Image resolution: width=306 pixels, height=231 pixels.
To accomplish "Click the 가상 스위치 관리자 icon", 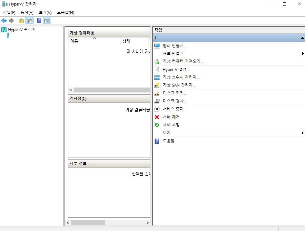I will click(x=157, y=77).
